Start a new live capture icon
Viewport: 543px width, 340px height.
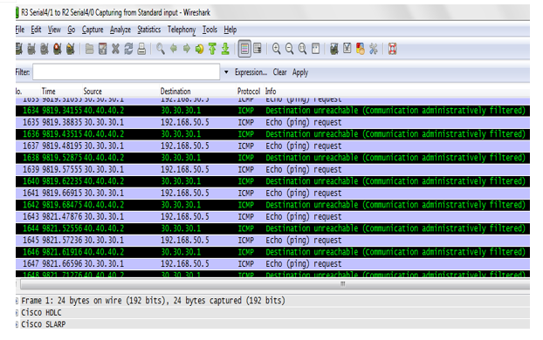[45, 49]
